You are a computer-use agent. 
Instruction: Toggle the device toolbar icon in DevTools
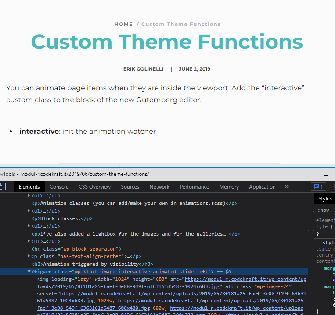tap(3, 186)
